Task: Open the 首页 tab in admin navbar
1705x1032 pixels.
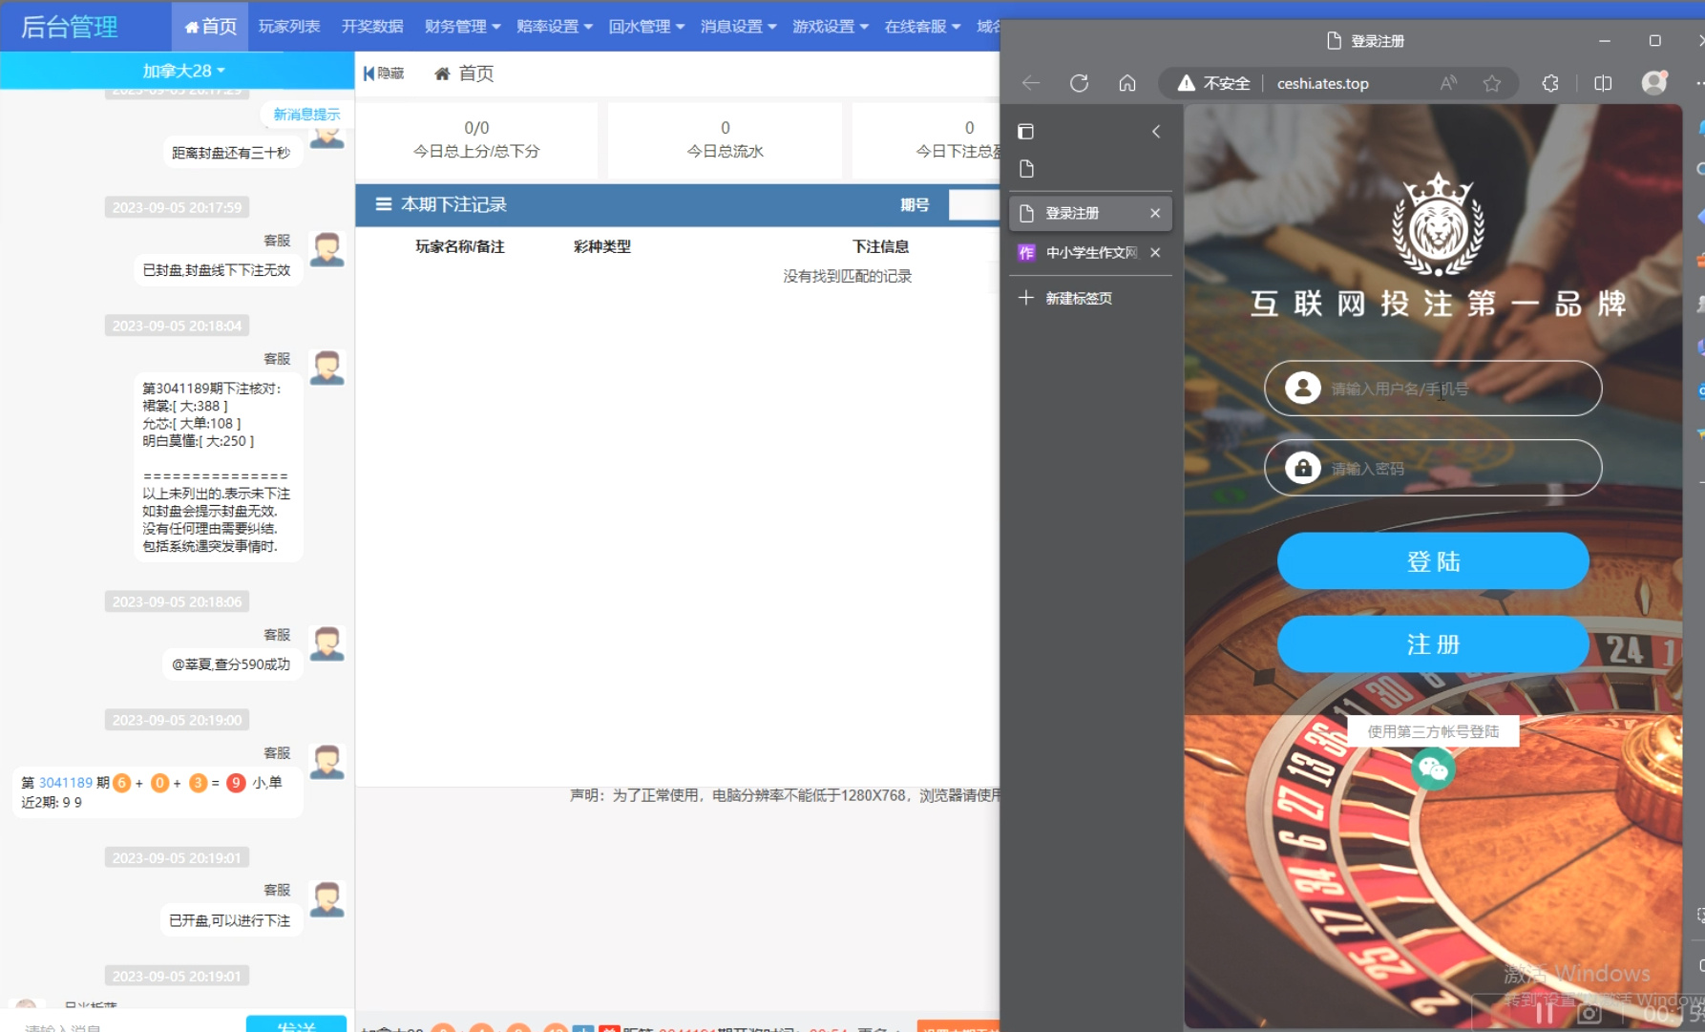Action: click(x=210, y=26)
